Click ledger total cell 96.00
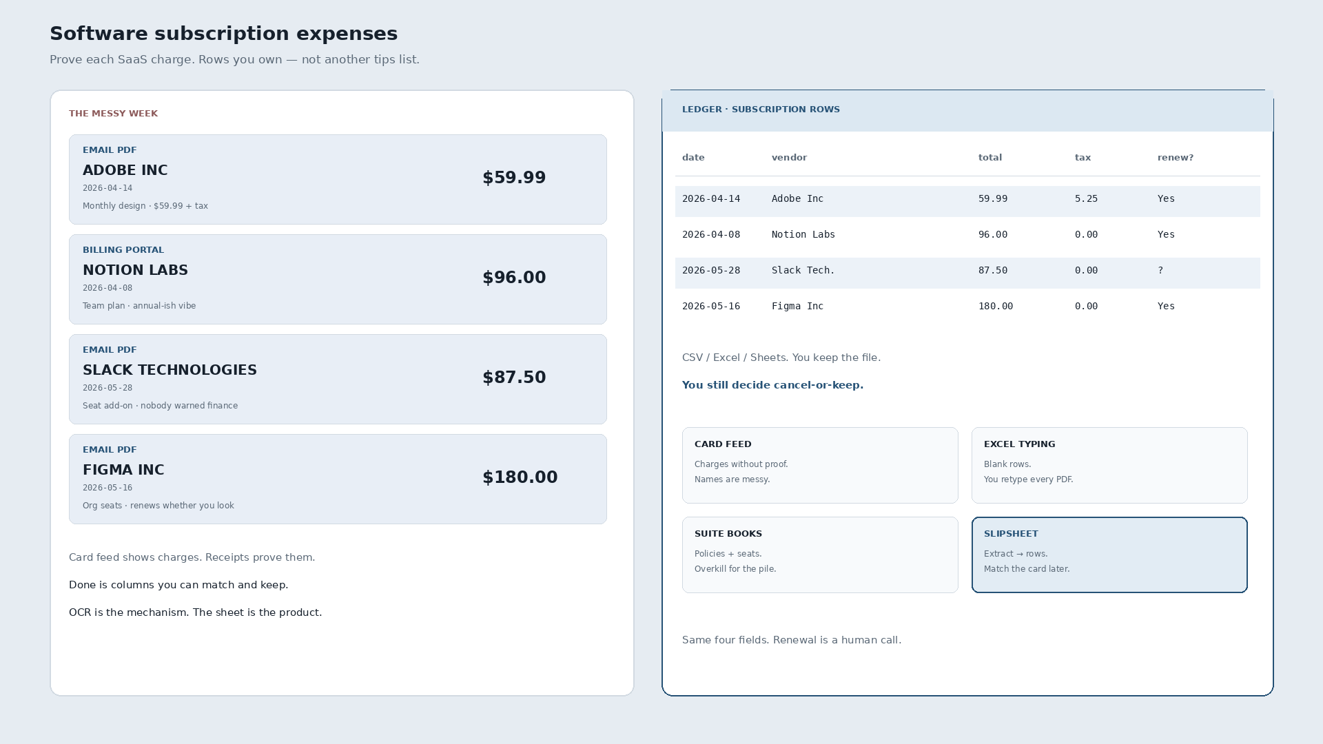This screenshot has width=1323, height=744. tap(993, 235)
